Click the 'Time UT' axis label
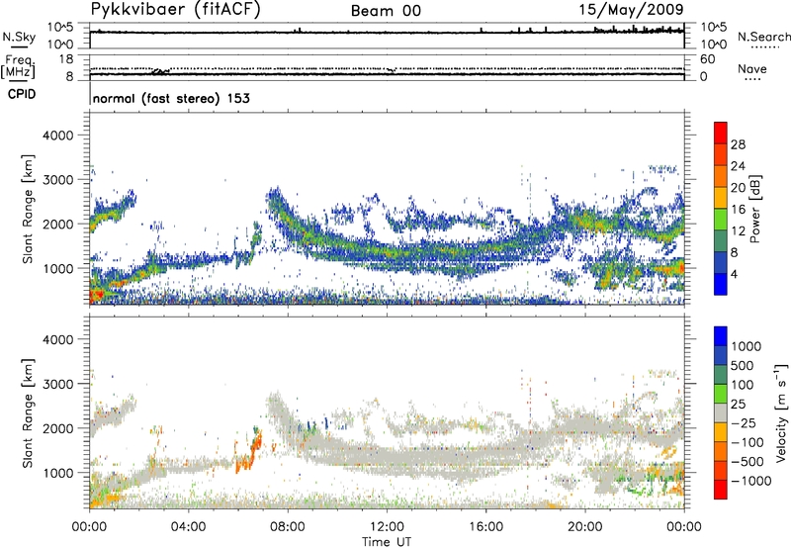The image size is (791, 548). (387, 542)
